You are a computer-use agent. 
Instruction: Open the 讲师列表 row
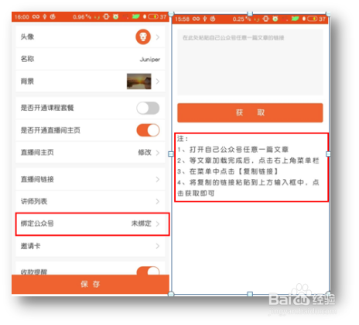(x=91, y=202)
